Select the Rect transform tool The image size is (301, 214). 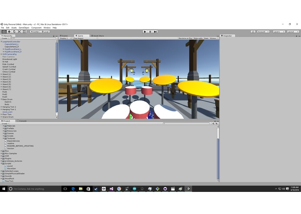click(24, 32)
